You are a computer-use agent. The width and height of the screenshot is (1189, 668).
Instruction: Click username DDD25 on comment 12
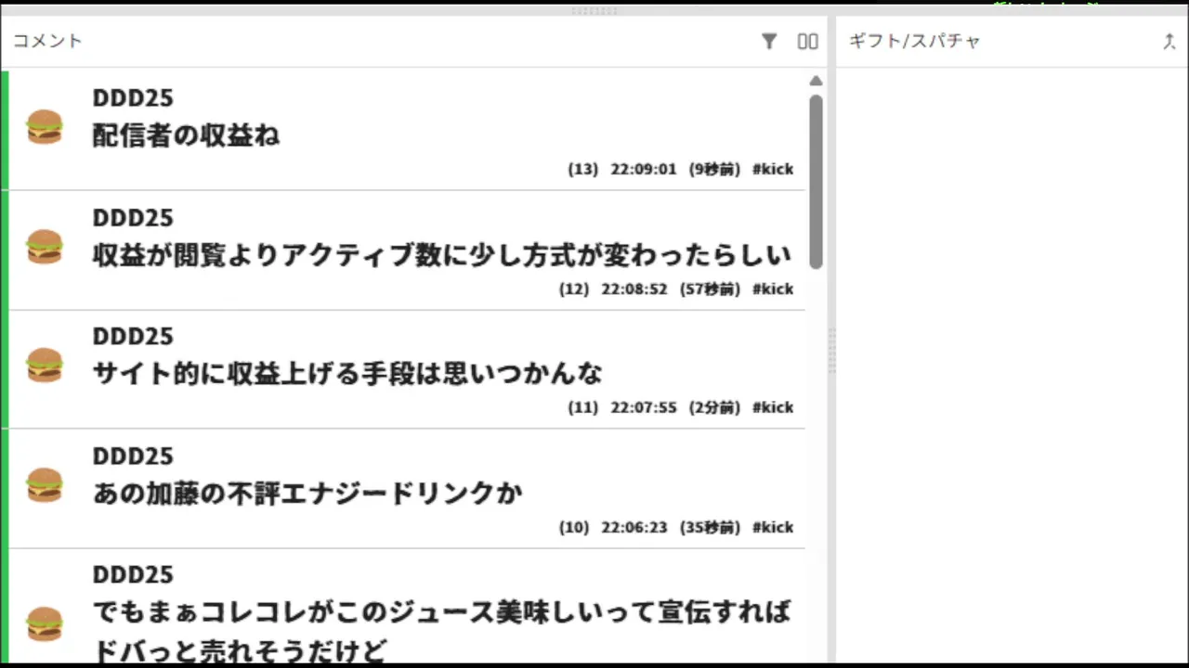(x=133, y=218)
